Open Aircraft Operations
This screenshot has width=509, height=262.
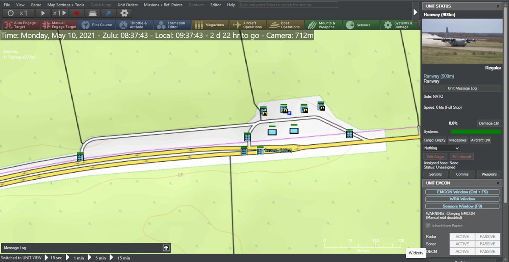click(247, 25)
